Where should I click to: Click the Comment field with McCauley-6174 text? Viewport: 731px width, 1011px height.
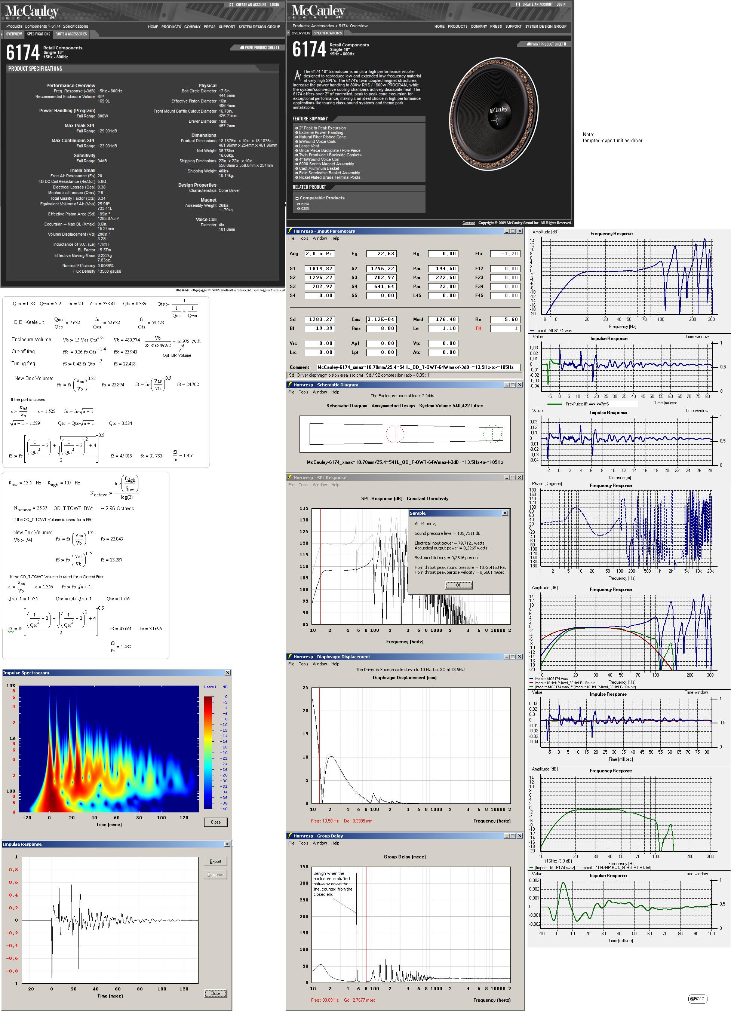(x=418, y=367)
